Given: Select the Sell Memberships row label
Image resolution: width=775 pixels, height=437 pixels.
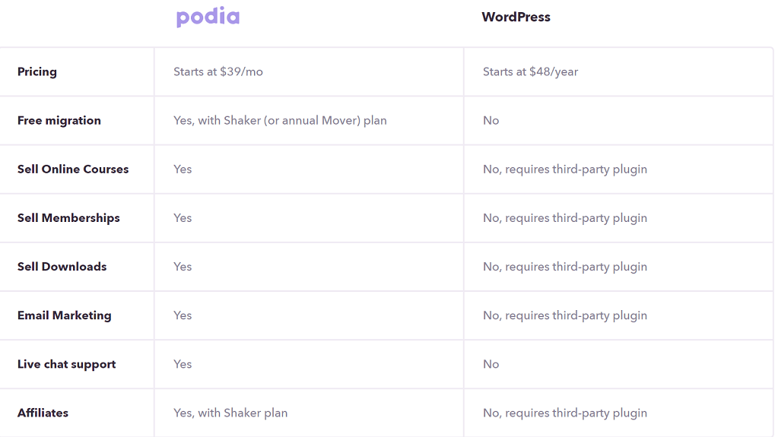Looking at the screenshot, I should click(x=68, y=218).
